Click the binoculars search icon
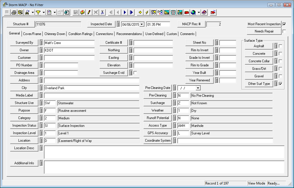294x188 pixels. [x=27, y=12]
